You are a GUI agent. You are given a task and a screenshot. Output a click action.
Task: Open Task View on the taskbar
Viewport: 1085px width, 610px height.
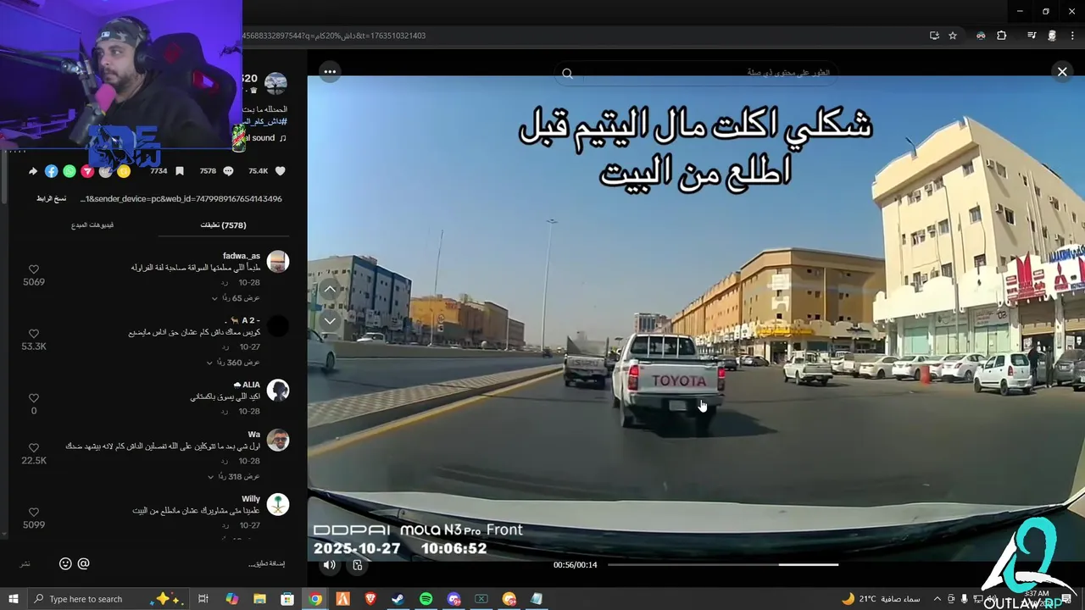click(x=203, y=599)
